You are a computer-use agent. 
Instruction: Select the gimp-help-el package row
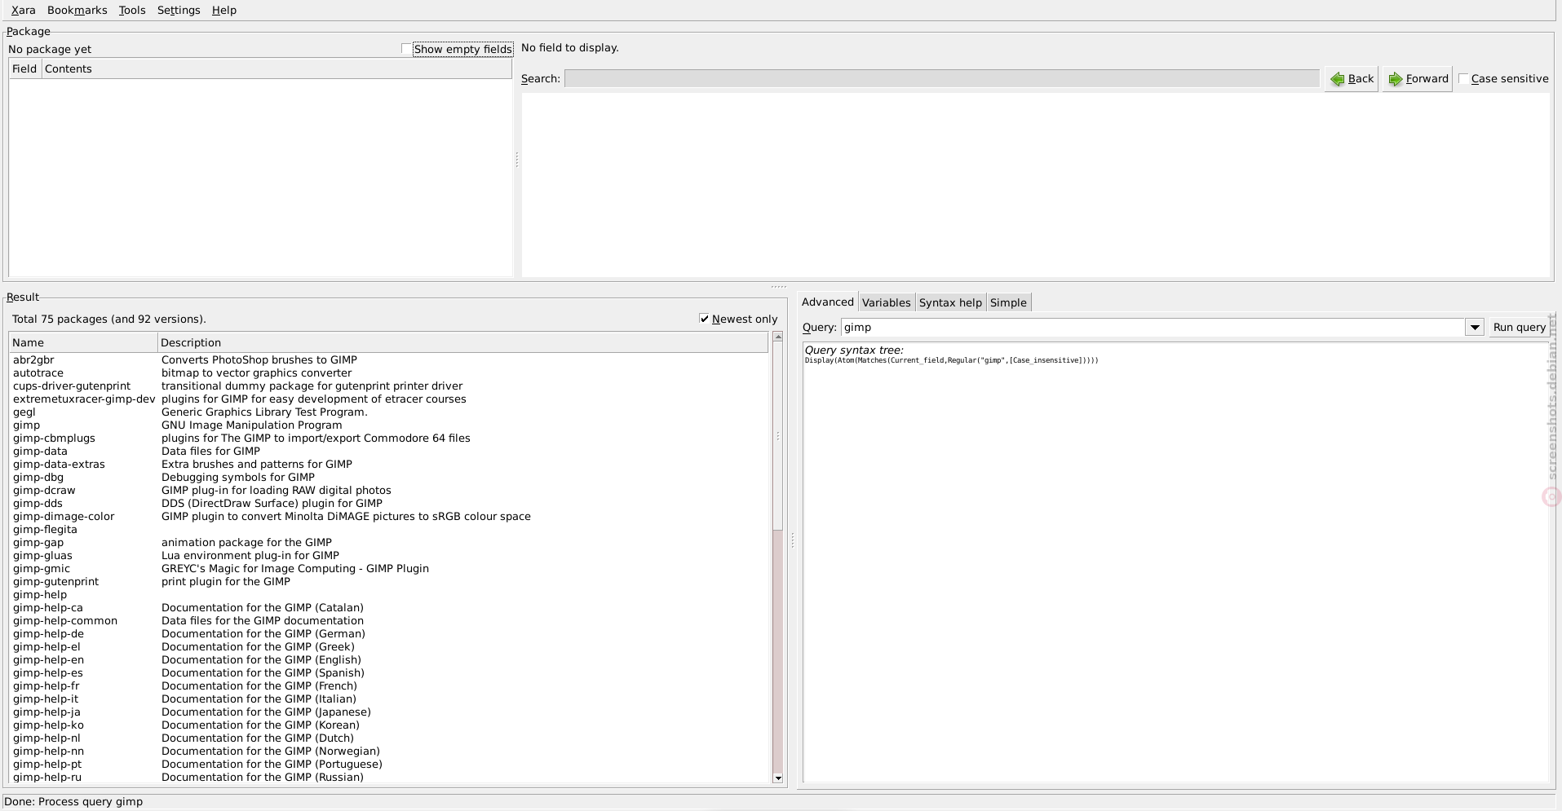coord(389,646)
